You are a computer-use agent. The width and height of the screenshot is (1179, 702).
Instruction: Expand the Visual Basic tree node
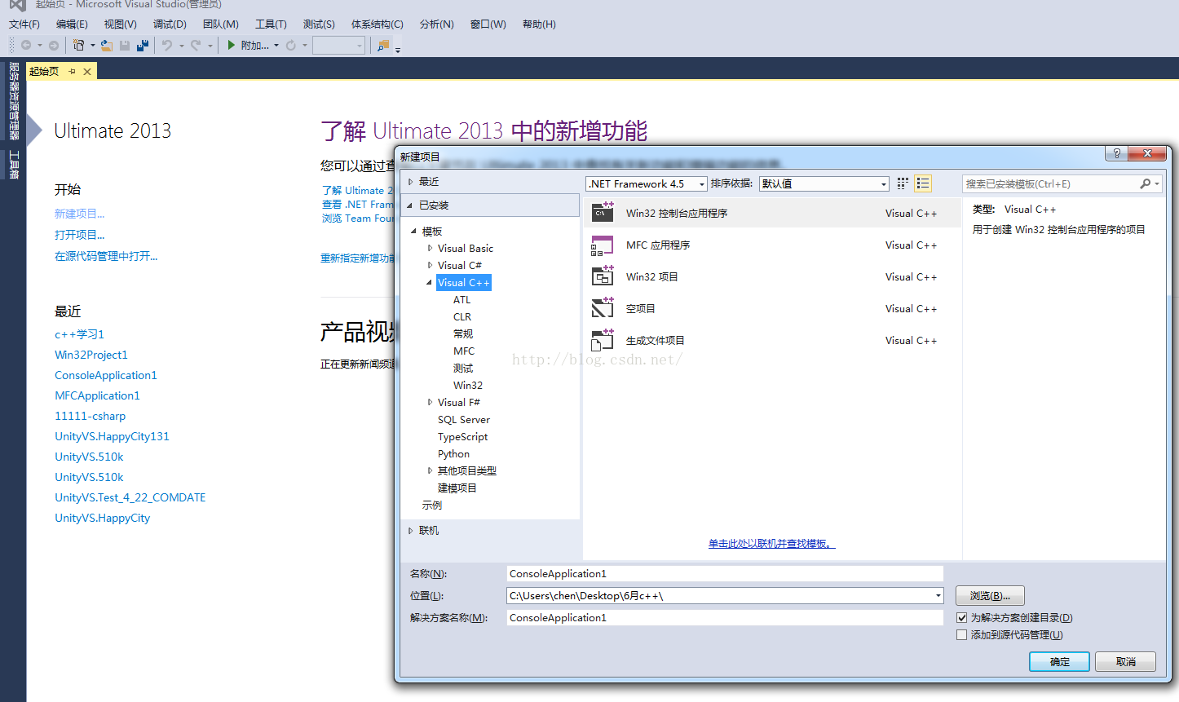(x=430, y=248)
